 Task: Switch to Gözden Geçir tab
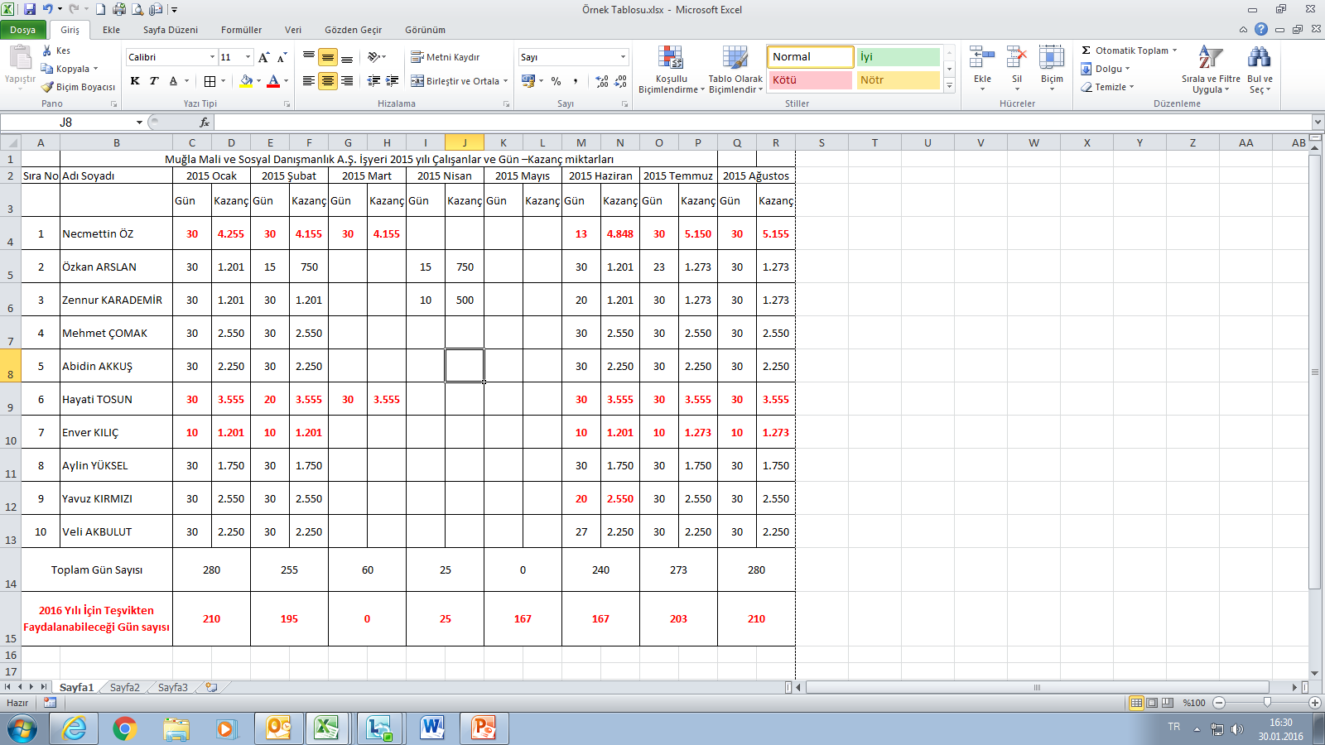click(x=354, y=30)
